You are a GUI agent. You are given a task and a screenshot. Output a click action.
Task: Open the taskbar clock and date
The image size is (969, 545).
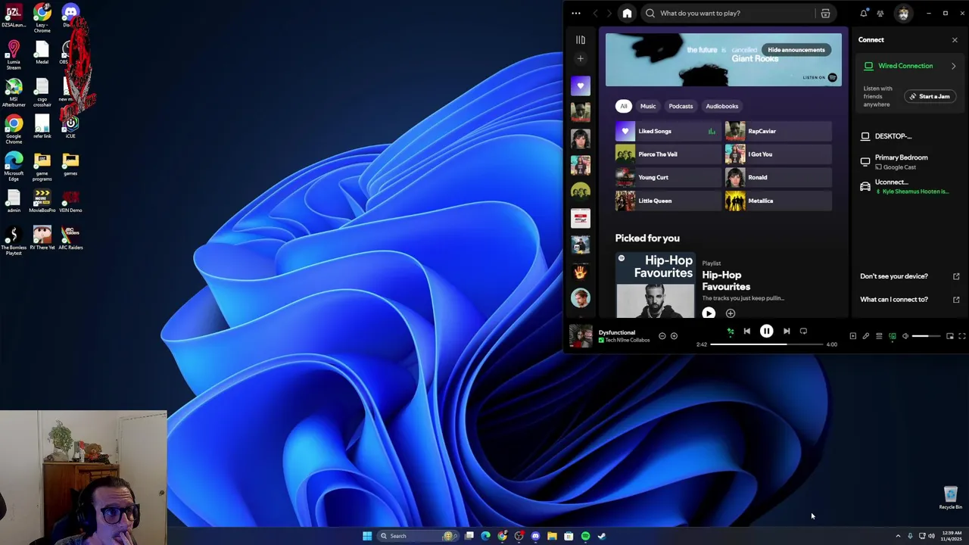click(952, 536)
